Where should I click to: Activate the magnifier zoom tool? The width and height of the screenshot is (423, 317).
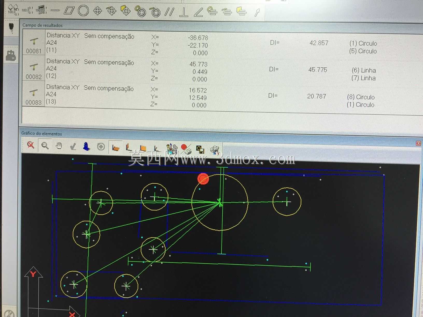45,146
